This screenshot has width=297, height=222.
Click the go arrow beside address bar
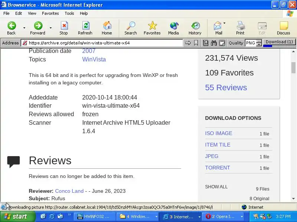[x=188, y=43]
